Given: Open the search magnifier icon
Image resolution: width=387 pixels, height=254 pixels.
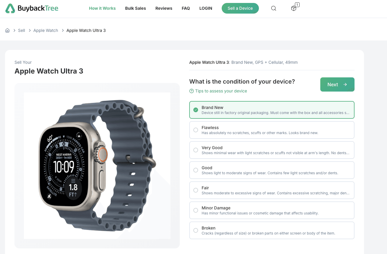Looking at the screenshot, I should click(274, 8).
